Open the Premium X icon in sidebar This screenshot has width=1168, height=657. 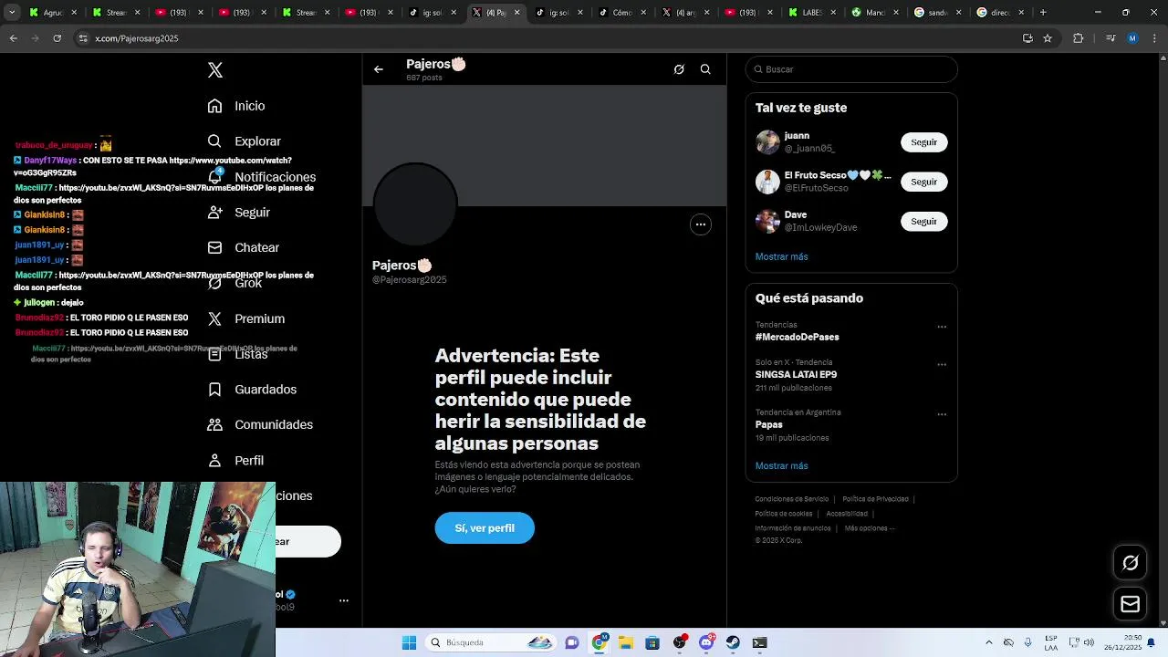coord(214,318)
